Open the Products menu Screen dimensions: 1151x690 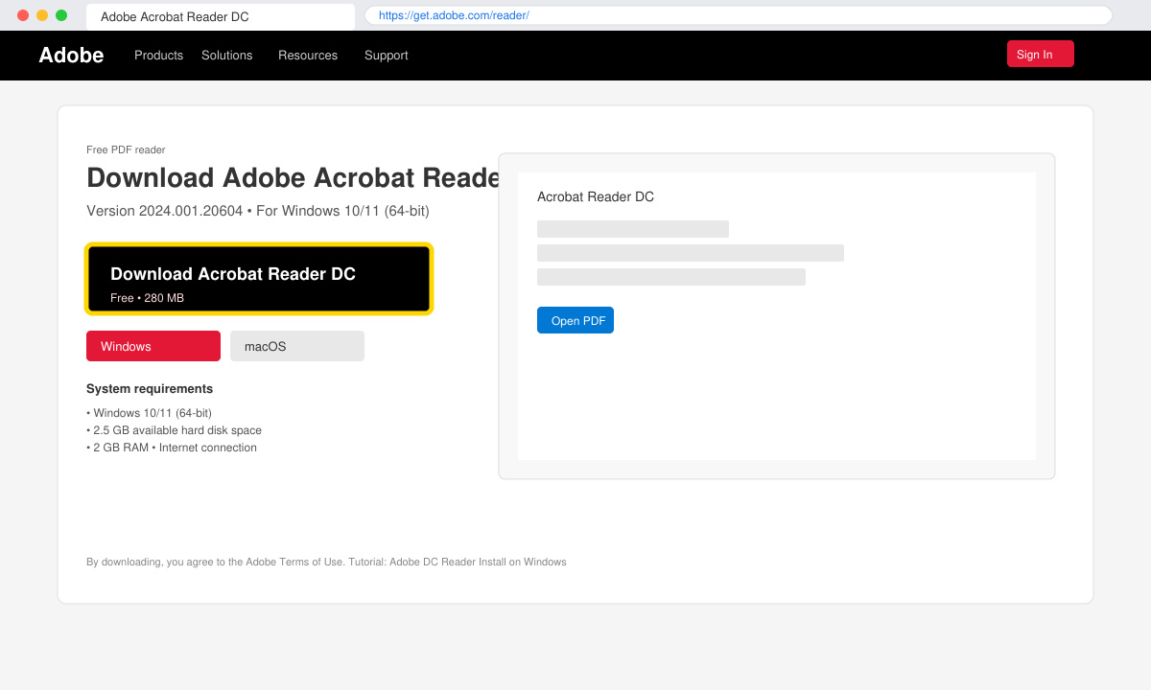[158, 56]
